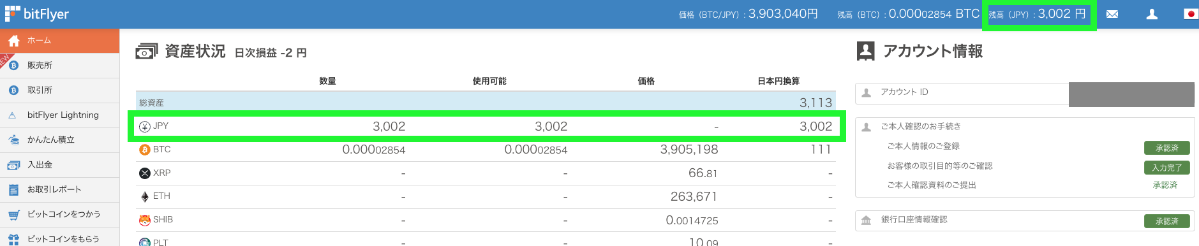Click the gift icon for ビットコインをもらう

point(13,240)
